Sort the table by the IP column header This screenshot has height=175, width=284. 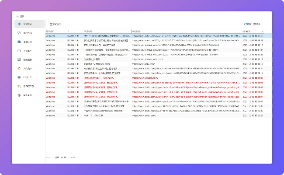68,31
